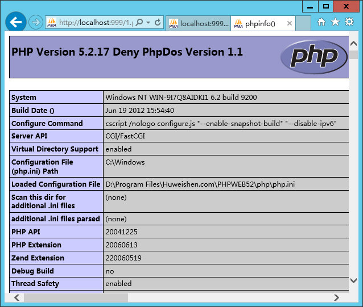Close the phpinfo() tab
The height and width of the screenshot is (307, 363).
pos(290,23)
